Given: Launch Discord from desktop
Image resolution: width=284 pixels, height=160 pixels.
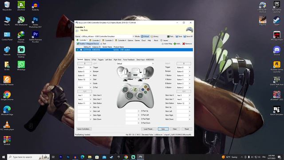Looking at the screenshot, I should click(277, 51).
